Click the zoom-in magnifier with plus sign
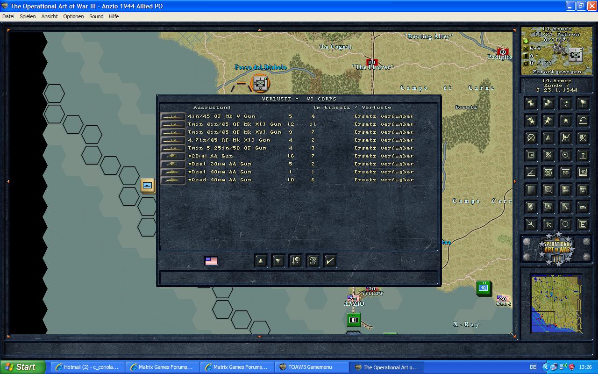The image size is (598, 374). tap(566, 155)
